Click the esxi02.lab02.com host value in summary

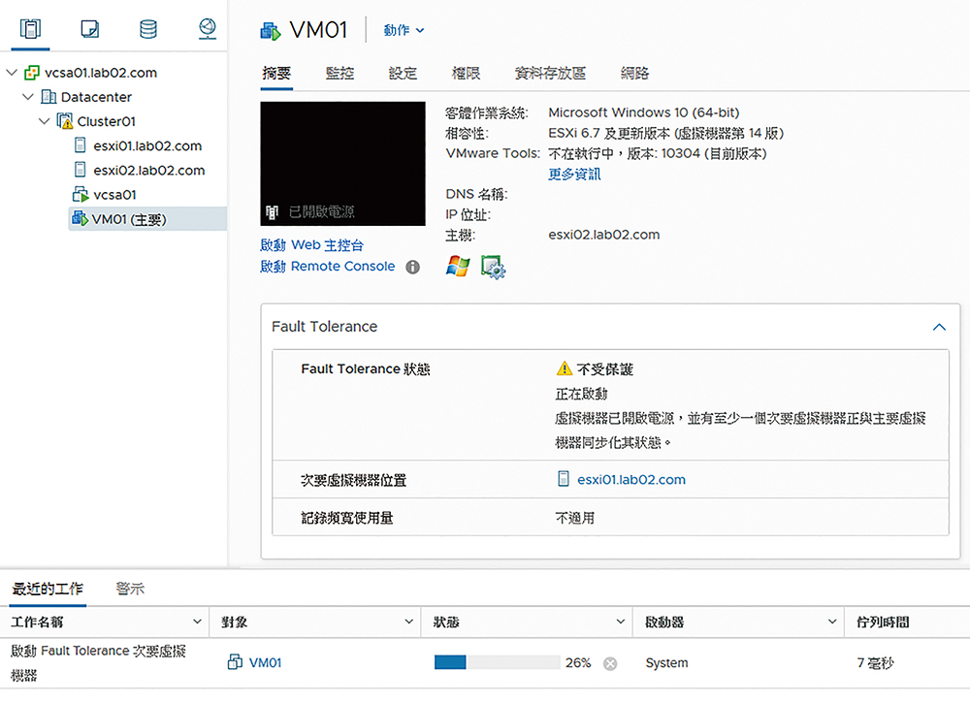point(603,235)
